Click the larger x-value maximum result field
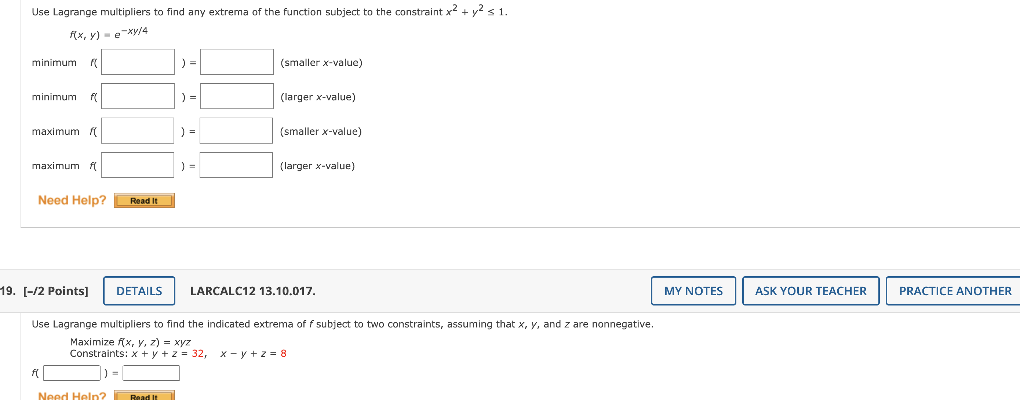The image size is (1020, 400). pos(236,165)
